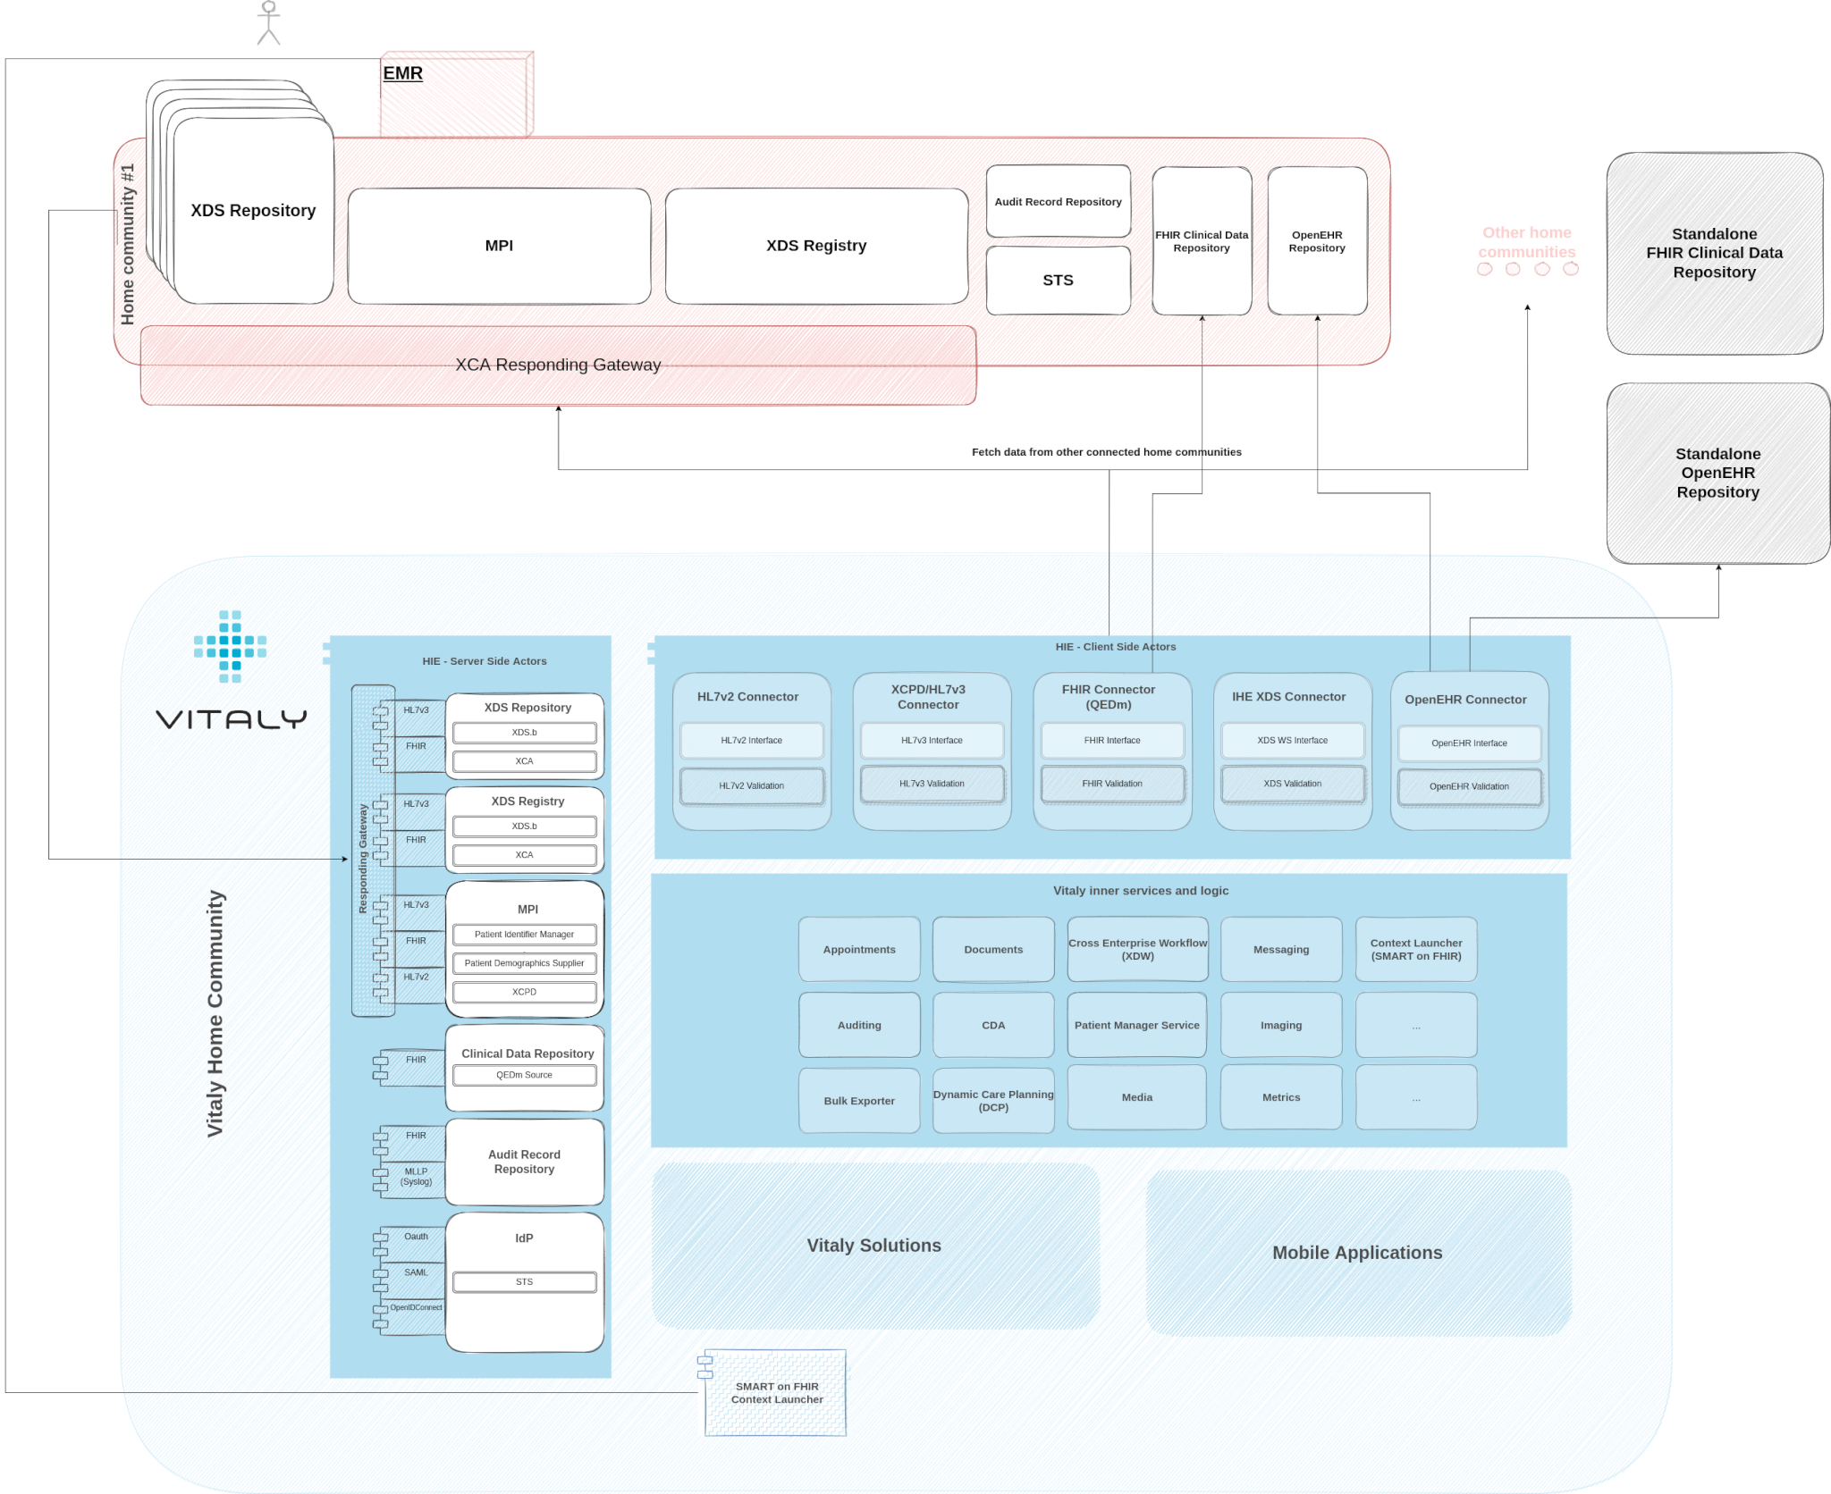1831x1494 pixels.
Task: Select the vertical Responding Gateway bar
Action: point(363,858)
